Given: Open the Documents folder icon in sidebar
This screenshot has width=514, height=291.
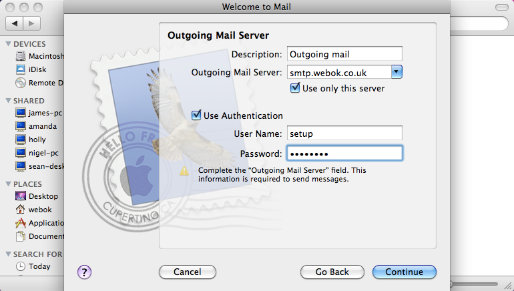Looking at the screenshot, I should 20,236.
